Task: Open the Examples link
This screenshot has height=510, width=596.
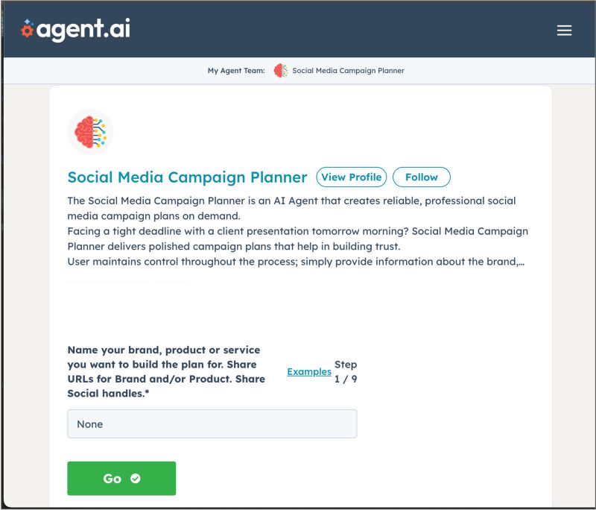Action: [x=309, y=371]
